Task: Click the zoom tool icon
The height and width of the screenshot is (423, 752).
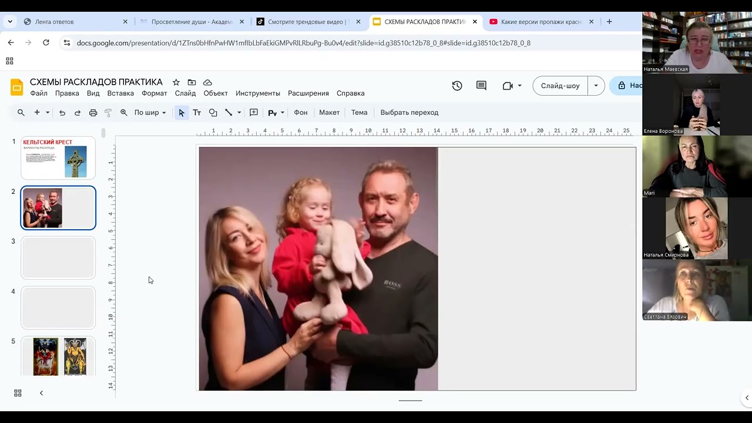Action: pos(124,113)
